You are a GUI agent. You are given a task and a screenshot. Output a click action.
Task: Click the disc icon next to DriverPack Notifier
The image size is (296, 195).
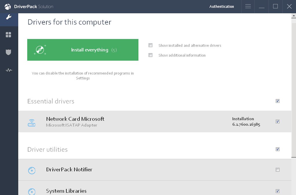tap(32, 170)
